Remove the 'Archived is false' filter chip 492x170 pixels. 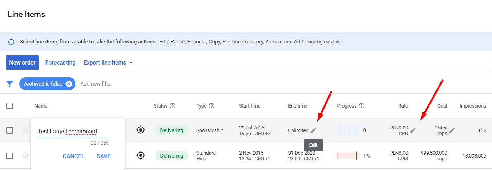coord(69,84)
